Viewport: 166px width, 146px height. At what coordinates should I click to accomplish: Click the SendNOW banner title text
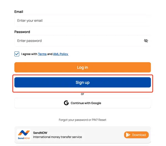click(x=40, y=133)
